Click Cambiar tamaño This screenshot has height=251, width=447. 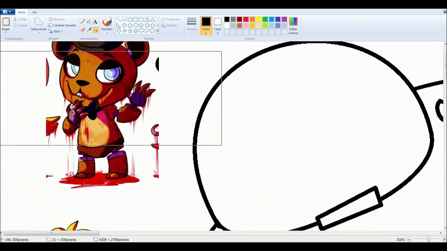pos(62,25)
